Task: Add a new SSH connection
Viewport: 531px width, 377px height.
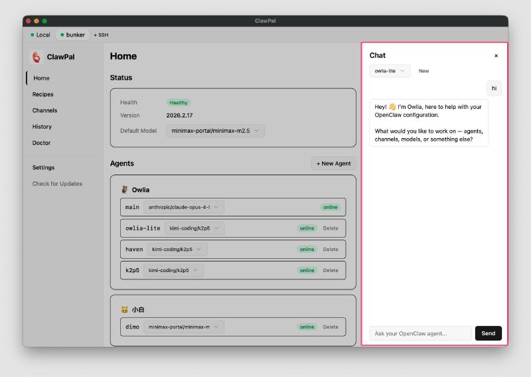Action: 101,35
